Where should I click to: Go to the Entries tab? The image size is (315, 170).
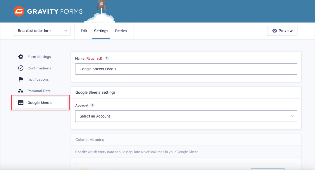click(x=121, y=31)
